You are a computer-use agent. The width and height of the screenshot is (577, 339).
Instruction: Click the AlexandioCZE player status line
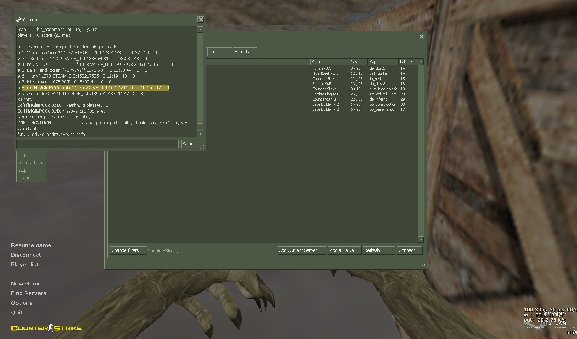85,94
